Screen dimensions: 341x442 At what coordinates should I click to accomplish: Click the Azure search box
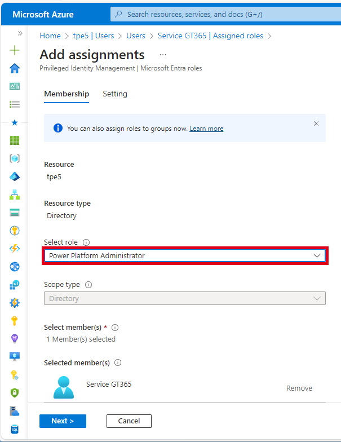pos(225,14)
